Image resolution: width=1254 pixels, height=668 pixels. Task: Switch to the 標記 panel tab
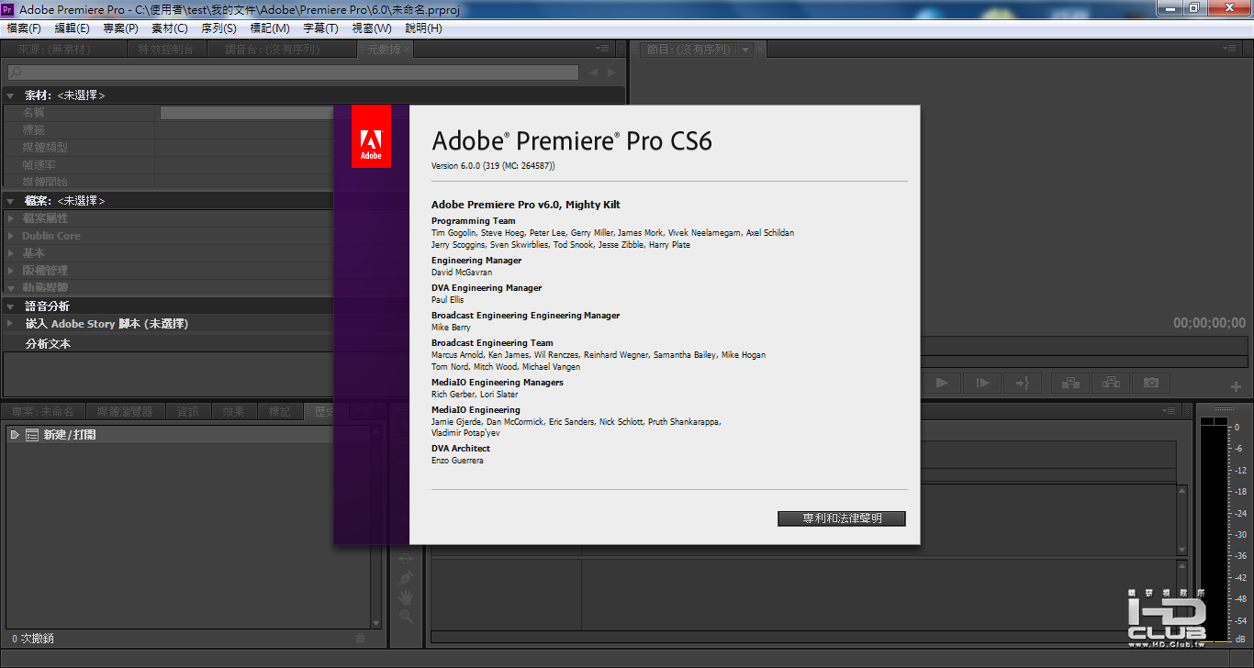(280, 412)
